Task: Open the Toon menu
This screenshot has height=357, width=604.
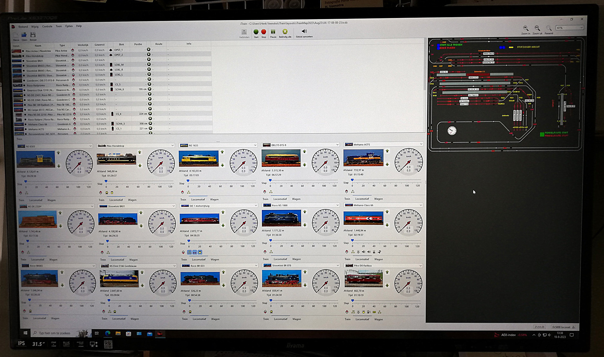Action: coord(59,26)
